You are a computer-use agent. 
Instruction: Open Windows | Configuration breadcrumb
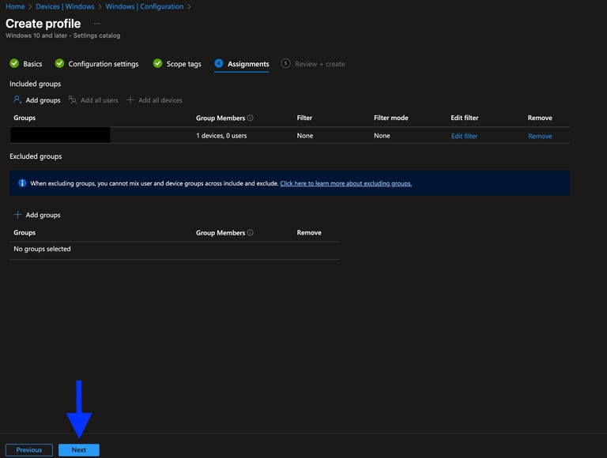pyautogui.click(x=145, y=6)
